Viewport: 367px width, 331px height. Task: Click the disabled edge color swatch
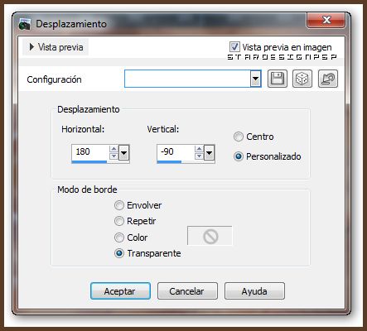[210, 236]
